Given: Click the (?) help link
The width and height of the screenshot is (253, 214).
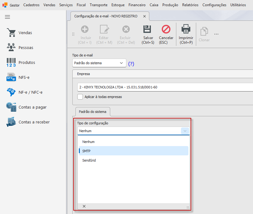Looking at the screenshot, I should click(131, 64).
